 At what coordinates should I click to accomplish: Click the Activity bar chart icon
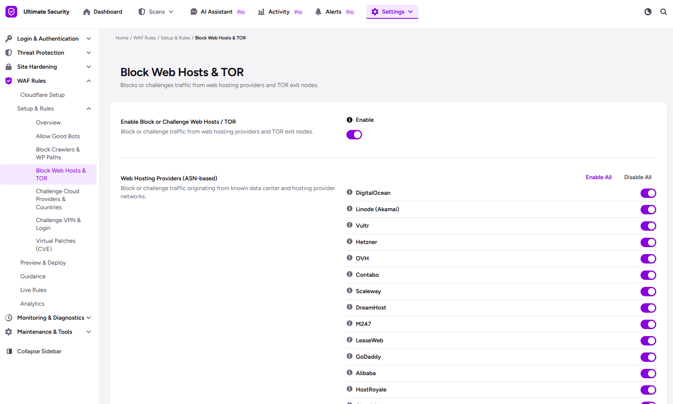tap(261, 12)
